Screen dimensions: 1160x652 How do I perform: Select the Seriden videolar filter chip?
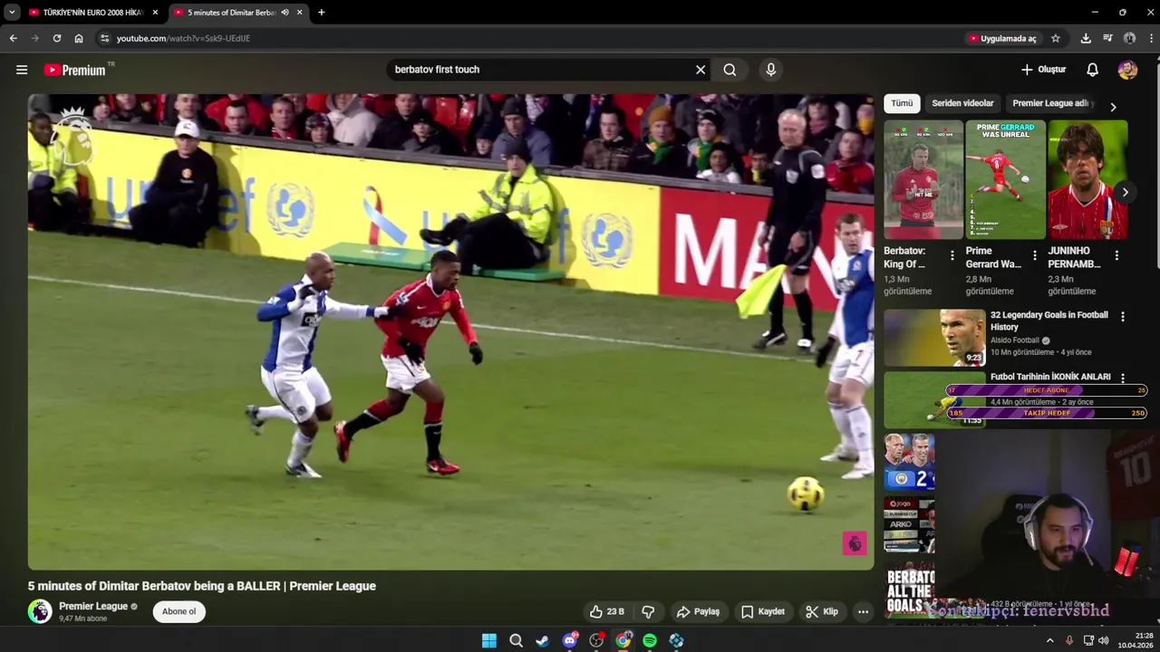click(962, 103)
